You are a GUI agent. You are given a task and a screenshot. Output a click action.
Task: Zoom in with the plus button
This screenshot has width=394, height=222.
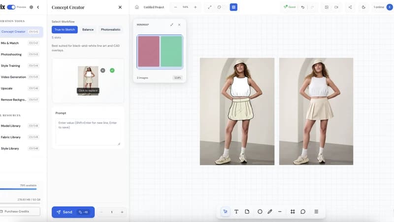(195, 7)
